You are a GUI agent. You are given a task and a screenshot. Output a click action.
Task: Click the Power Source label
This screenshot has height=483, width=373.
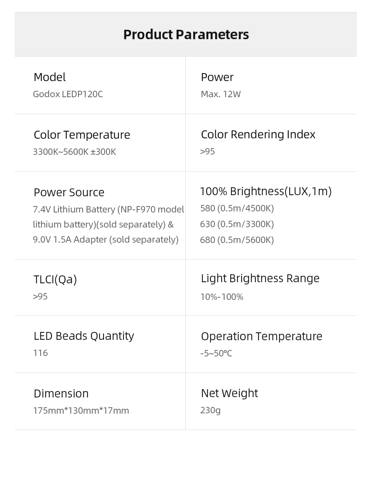[69, 193]
